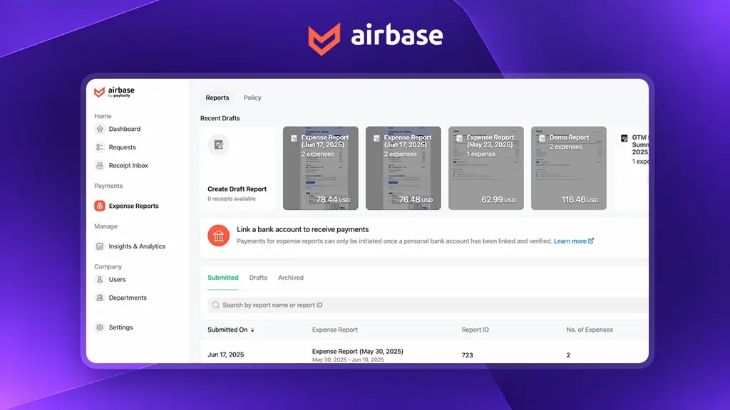This screenshot has height=410, width=730.
Task: Click the Settings gear icon
Action: [100, 327]
